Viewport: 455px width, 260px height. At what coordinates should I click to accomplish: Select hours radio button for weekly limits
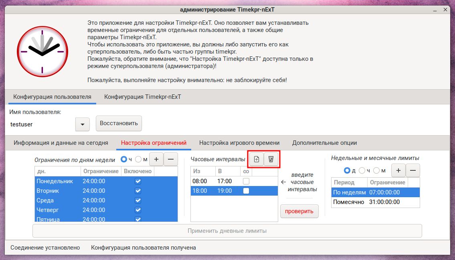(362, 170)
